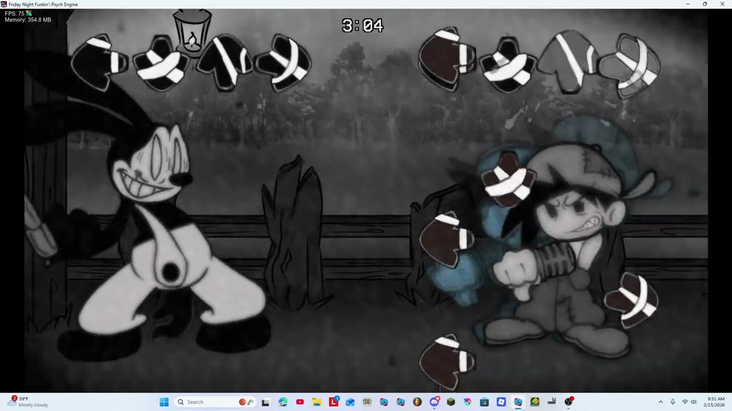
Task: Open Discord from the taskbar
Action: pyautogui.click(x=434, y=402)
